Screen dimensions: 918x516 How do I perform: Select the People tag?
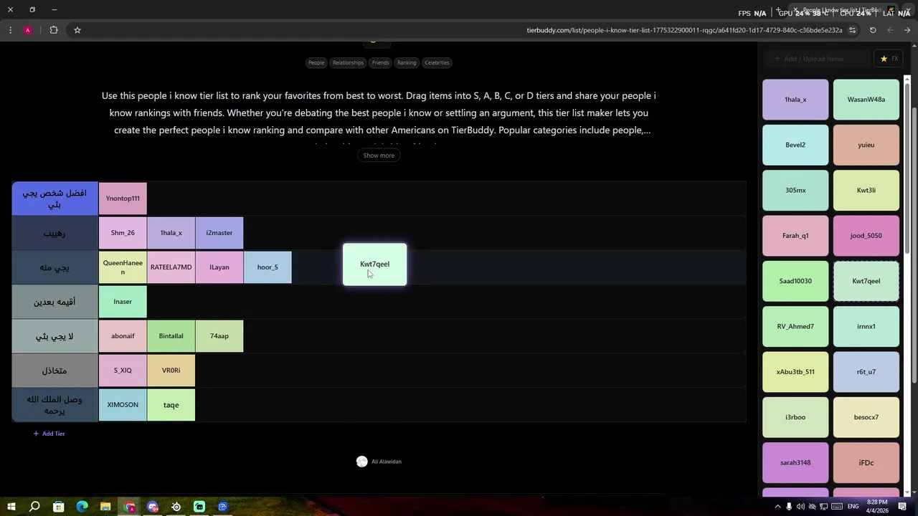click(x=316, y=62)
